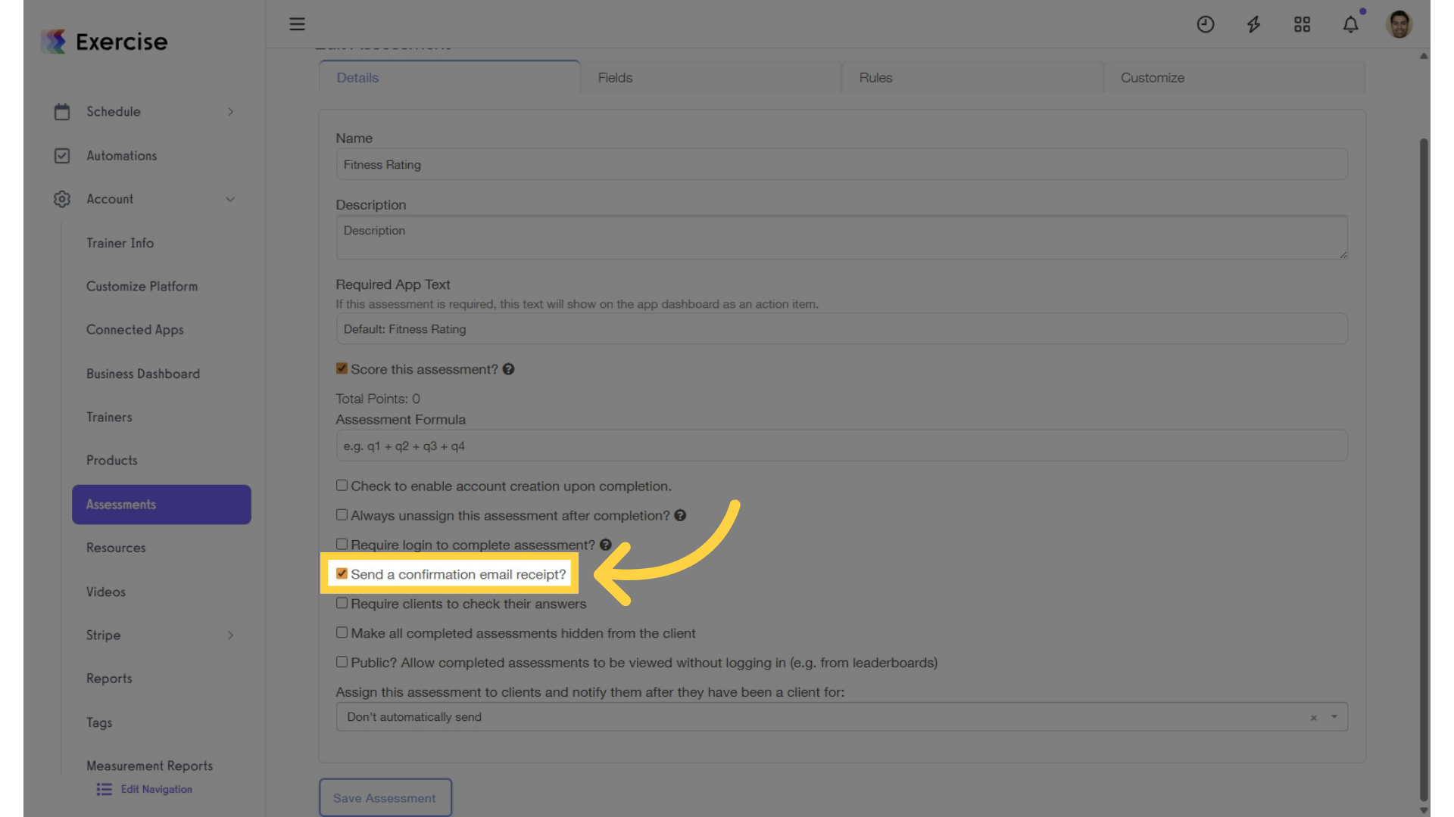Click the vertical page scrollbar

1424,469
